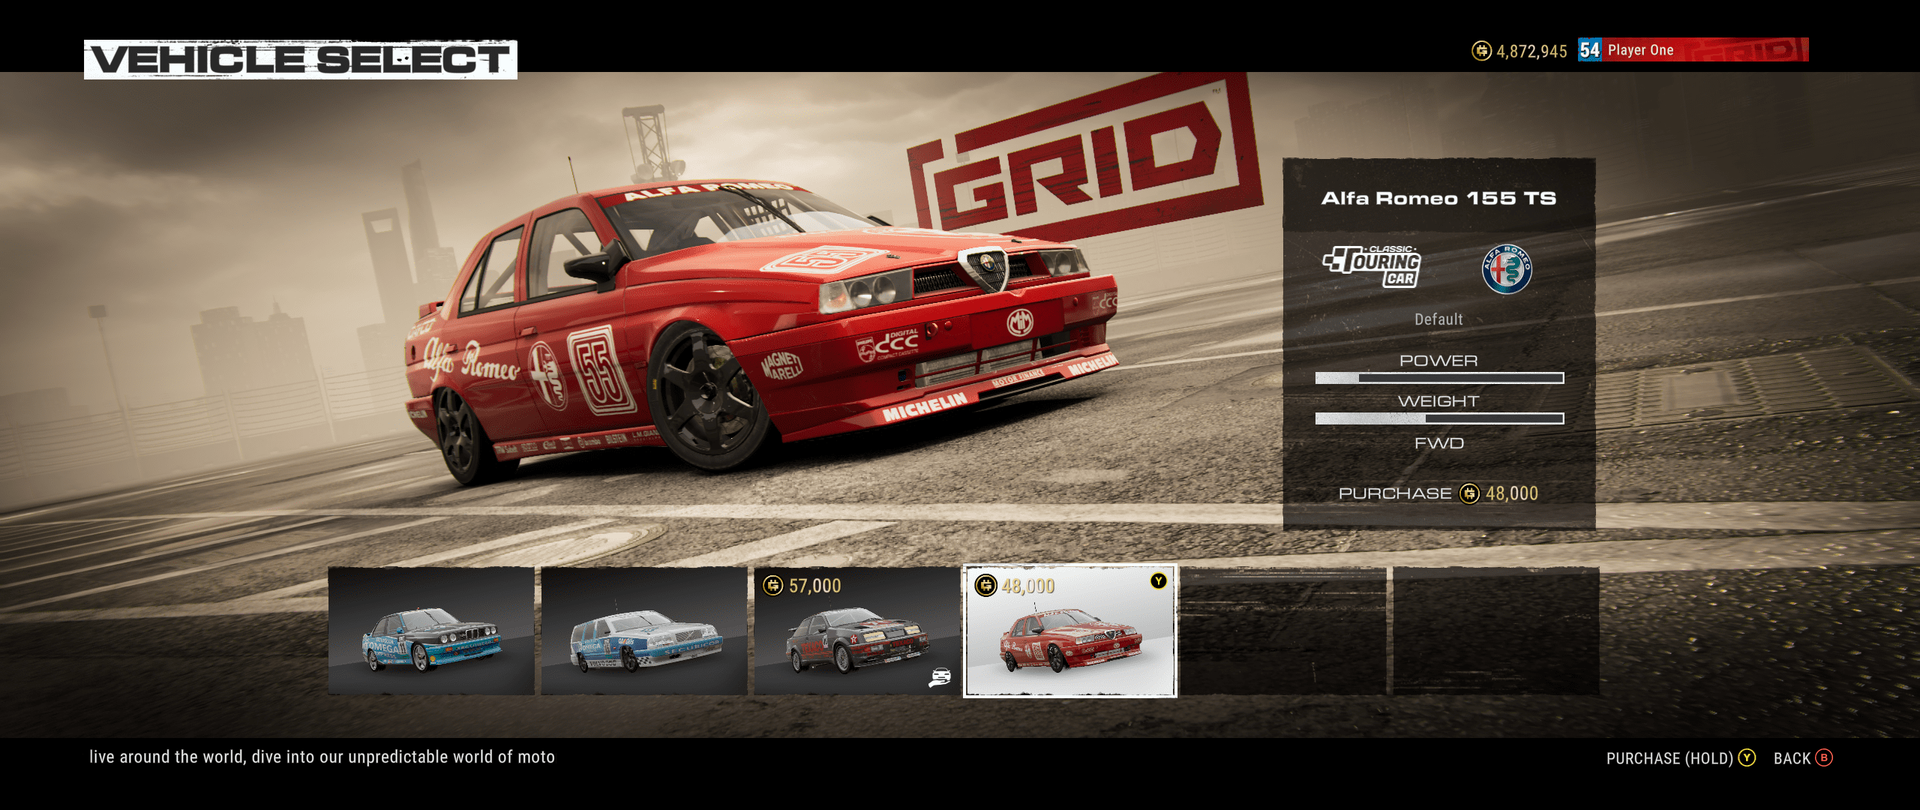Click the Alfa Romeo manufacturer badge

click(1506, 269)
